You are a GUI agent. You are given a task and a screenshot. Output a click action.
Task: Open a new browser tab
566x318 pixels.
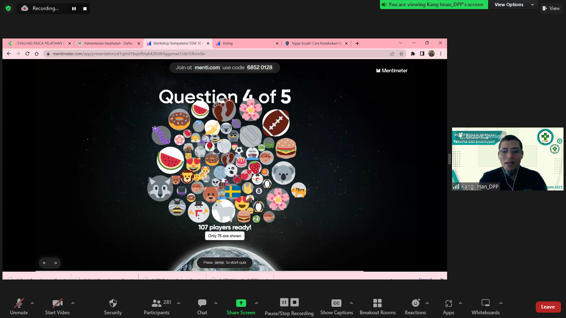[x=357, y=43]
